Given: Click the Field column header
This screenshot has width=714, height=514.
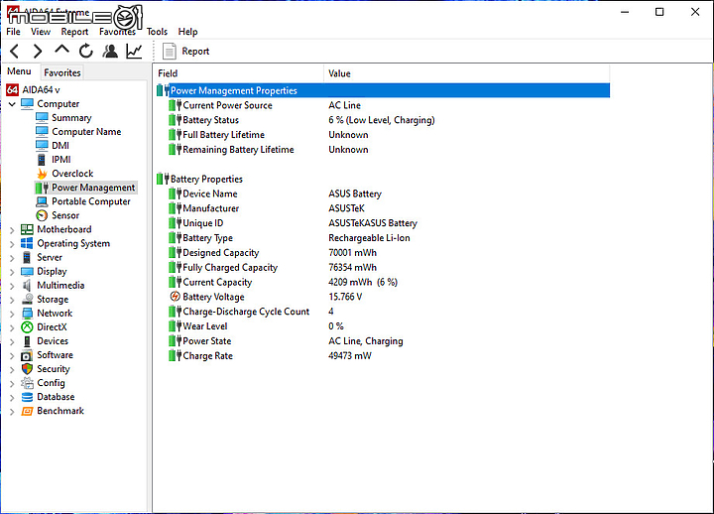Looking at the screenshot, I should click(239, 73).
